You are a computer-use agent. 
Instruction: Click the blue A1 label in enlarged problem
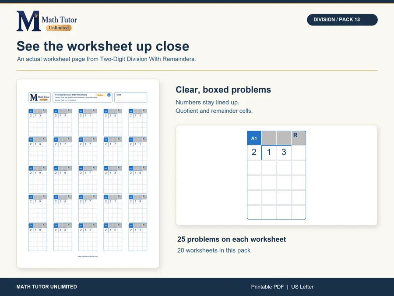coord(254,138)
